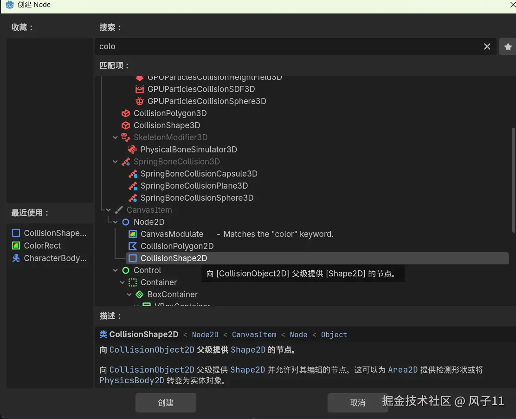Image resolution: width=516 pixels, height=419 pixels.
Task: Select CollisionShape3D in the tree
Action: tap(167, 125)
